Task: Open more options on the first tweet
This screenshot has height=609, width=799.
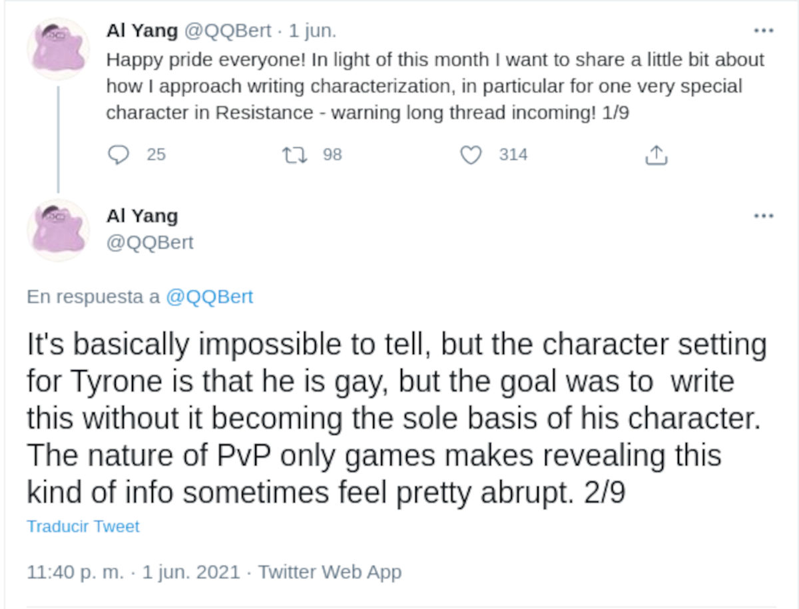Action: (763, 31)
